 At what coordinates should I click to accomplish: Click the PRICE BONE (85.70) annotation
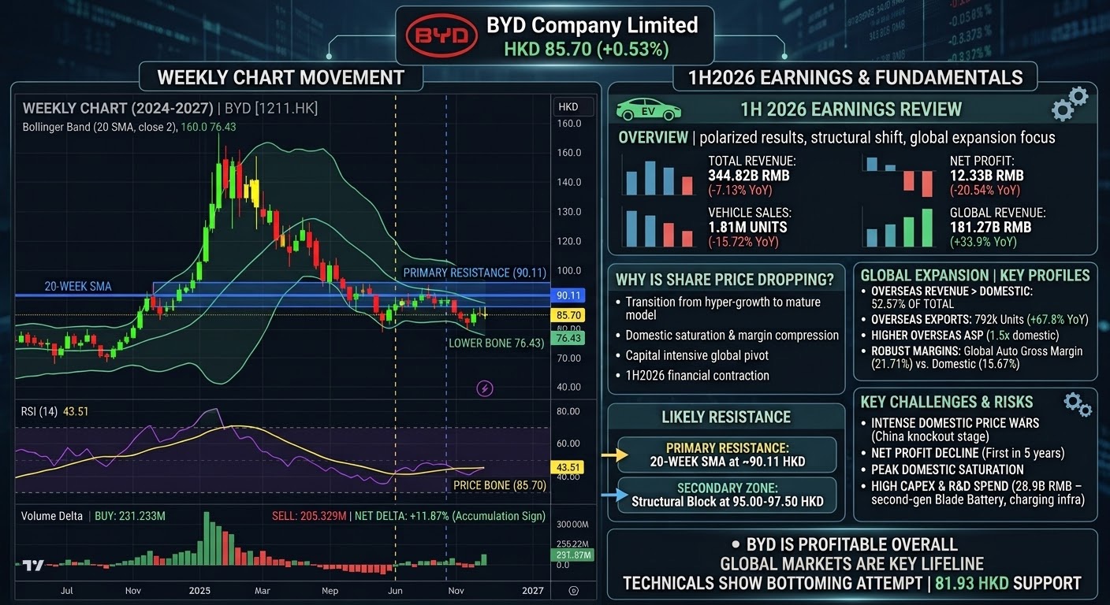[x=500, y=485]
